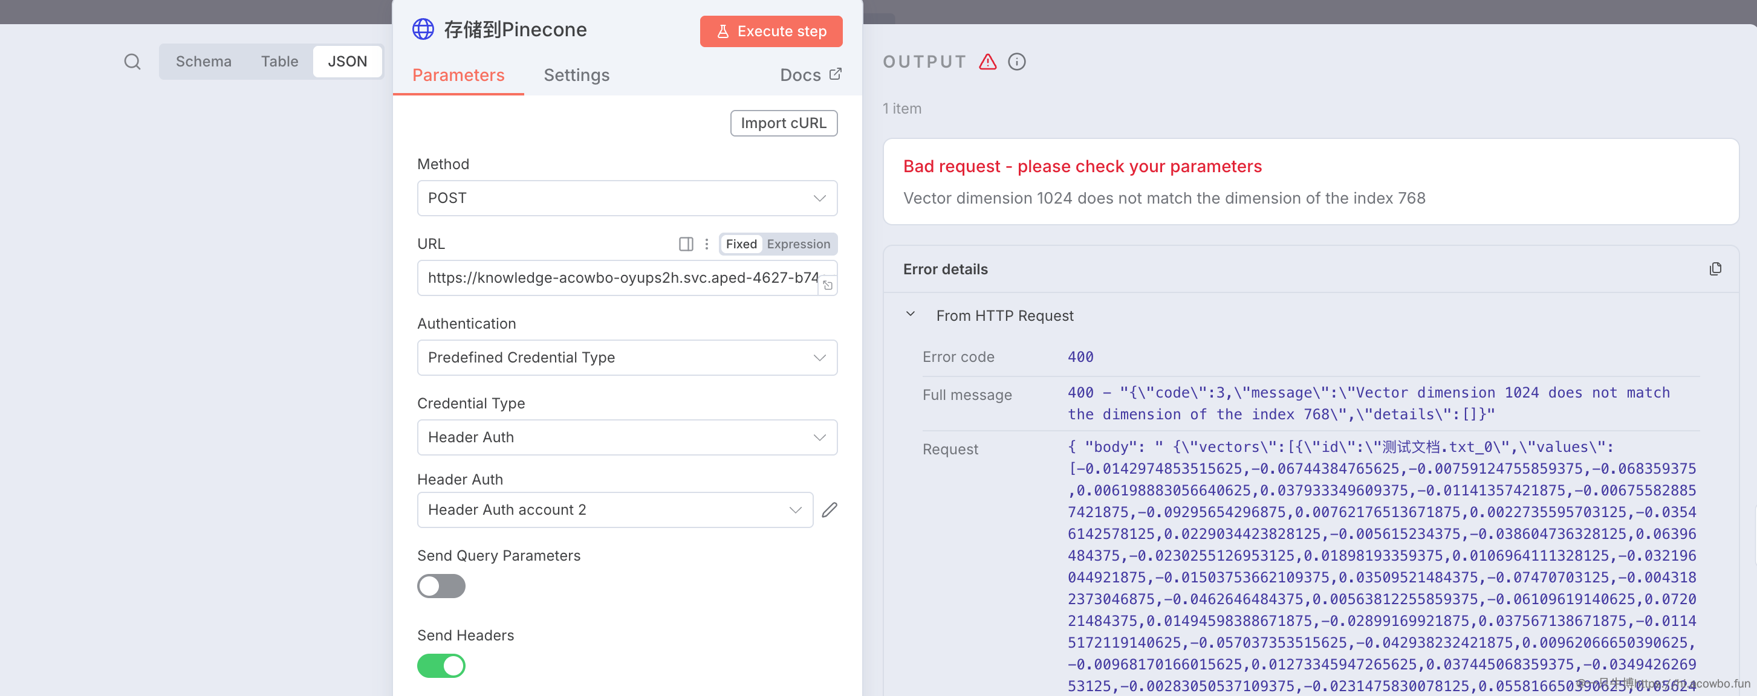Disable Send Headers toggle
Viewport: 1757px width, 696px height.
tap(441, 666)
